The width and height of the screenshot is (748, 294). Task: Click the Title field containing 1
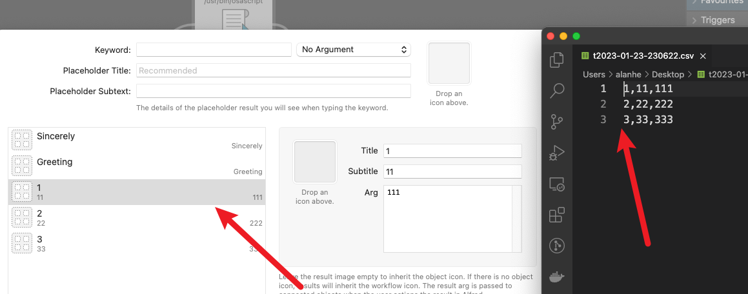[452, 151]
